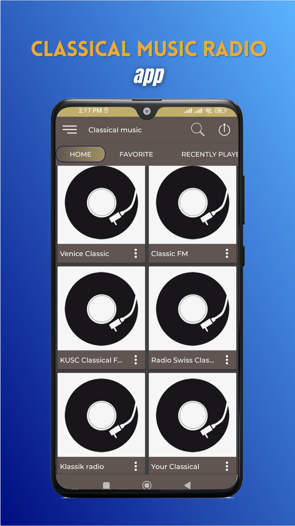Select the Venice Classic label
Viewport: 295px width, 526px height.
coord(84,254)
